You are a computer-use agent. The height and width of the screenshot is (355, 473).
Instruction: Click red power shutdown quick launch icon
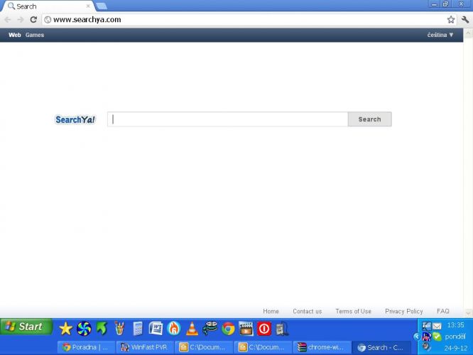click(264, 329)
